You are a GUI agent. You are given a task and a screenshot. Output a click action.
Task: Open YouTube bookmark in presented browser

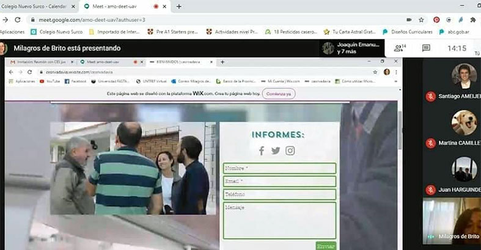tap(50, 81)
